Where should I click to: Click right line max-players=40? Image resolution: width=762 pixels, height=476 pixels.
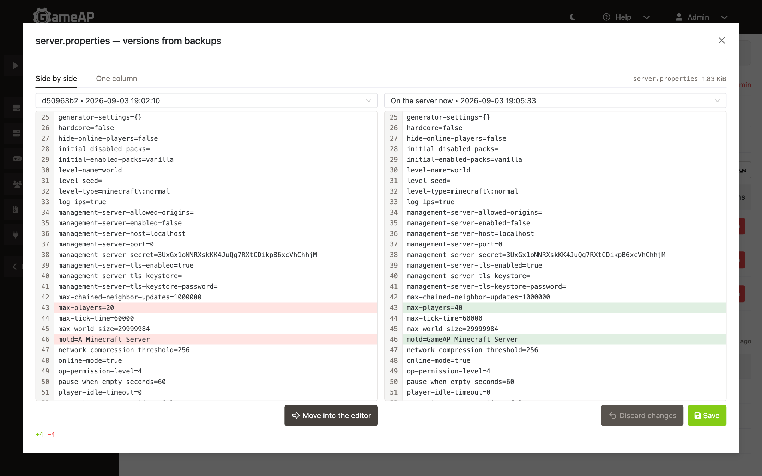click(x=564, y=307)
